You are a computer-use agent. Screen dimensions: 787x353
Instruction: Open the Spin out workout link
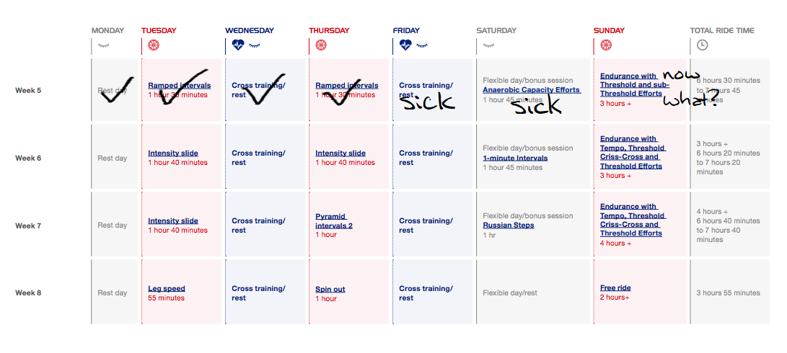coord(330,290)
